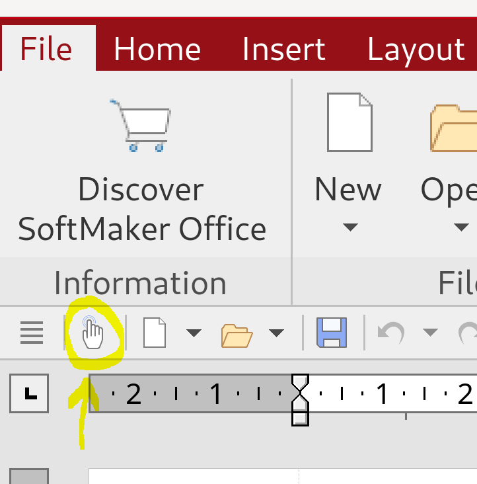Screen dimensions: 477x484
Task: Switch to the File ribbon tab
Action: tap(46, 50)
